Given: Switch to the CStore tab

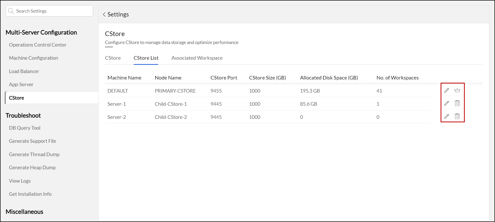Looking at the screenshot, I should click(x=113, y=58).
